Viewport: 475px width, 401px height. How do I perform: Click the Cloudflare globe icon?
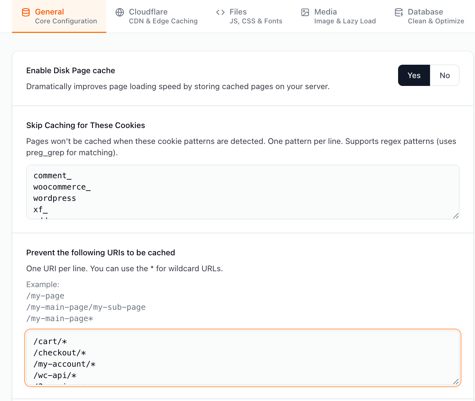coord(120,12)
